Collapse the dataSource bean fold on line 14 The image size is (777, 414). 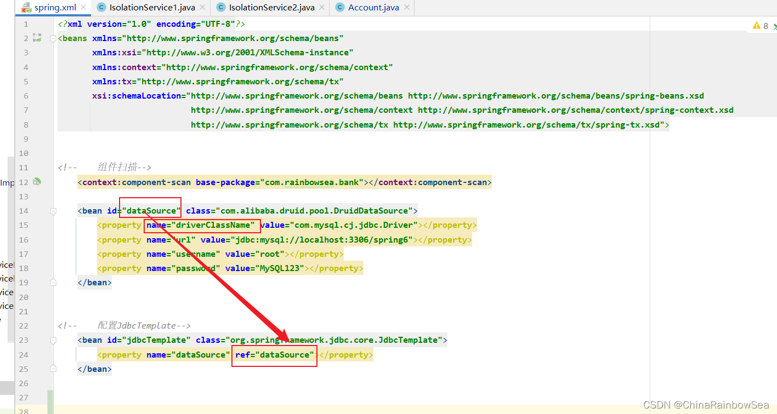coord(53,211)
